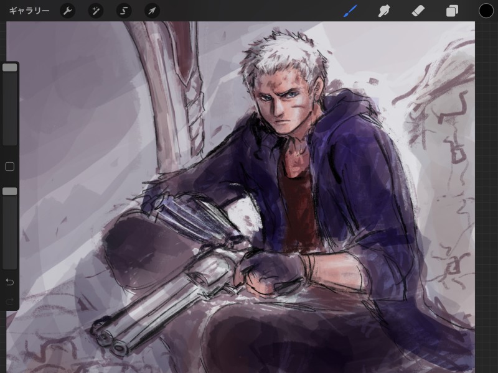Open the Layers panel
This screenshot has height=373, width=498.
tap(452, 11)
